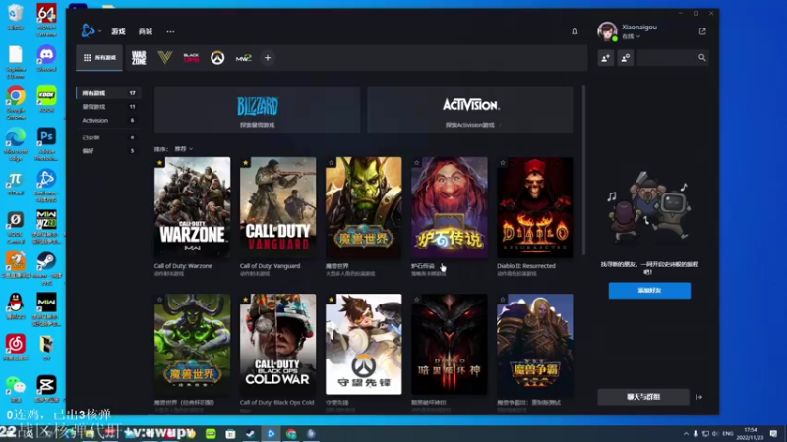This screenshot has width=787, height=442.
Task: Select the Overwatch icon in the game bar
Action: coord(217,58)
